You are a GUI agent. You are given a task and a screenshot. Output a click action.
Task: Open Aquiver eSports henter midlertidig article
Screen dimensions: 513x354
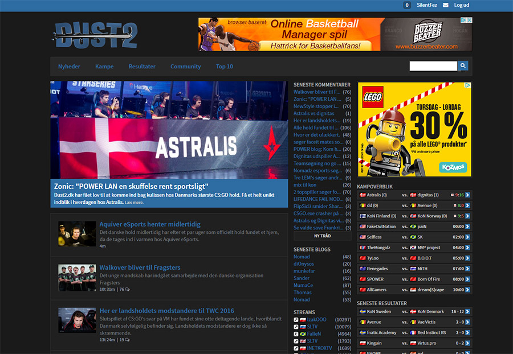pos(150,224)
